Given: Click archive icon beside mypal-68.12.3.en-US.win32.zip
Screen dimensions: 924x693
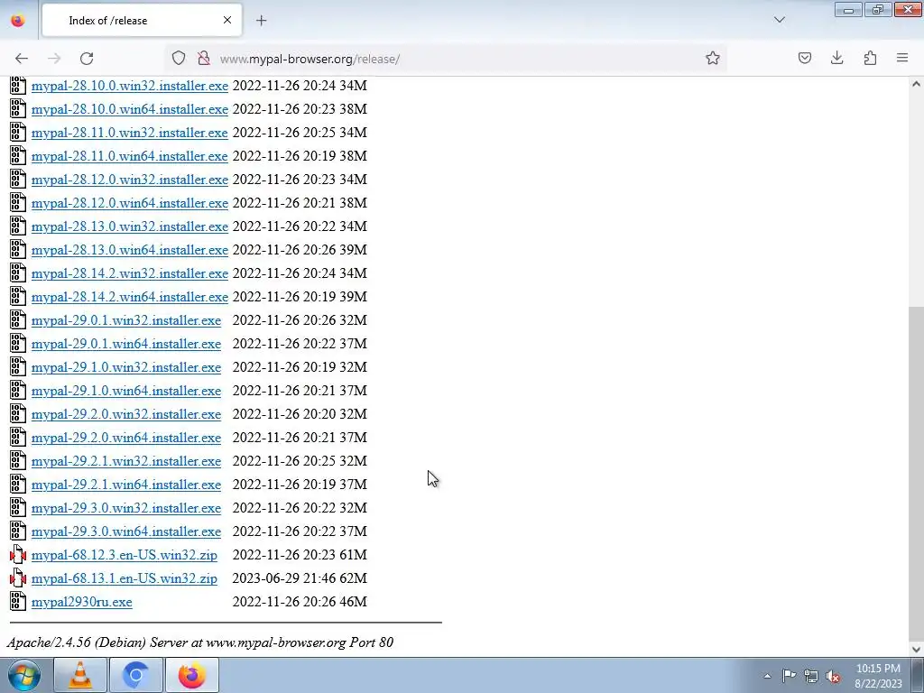Looking at the screenshot, I should [x=18, y=555].
